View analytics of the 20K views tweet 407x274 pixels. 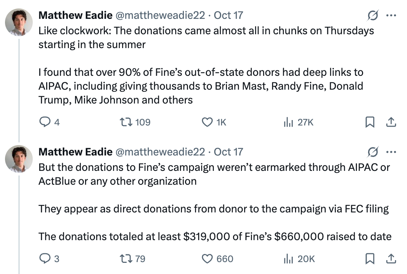coord(289,259)
